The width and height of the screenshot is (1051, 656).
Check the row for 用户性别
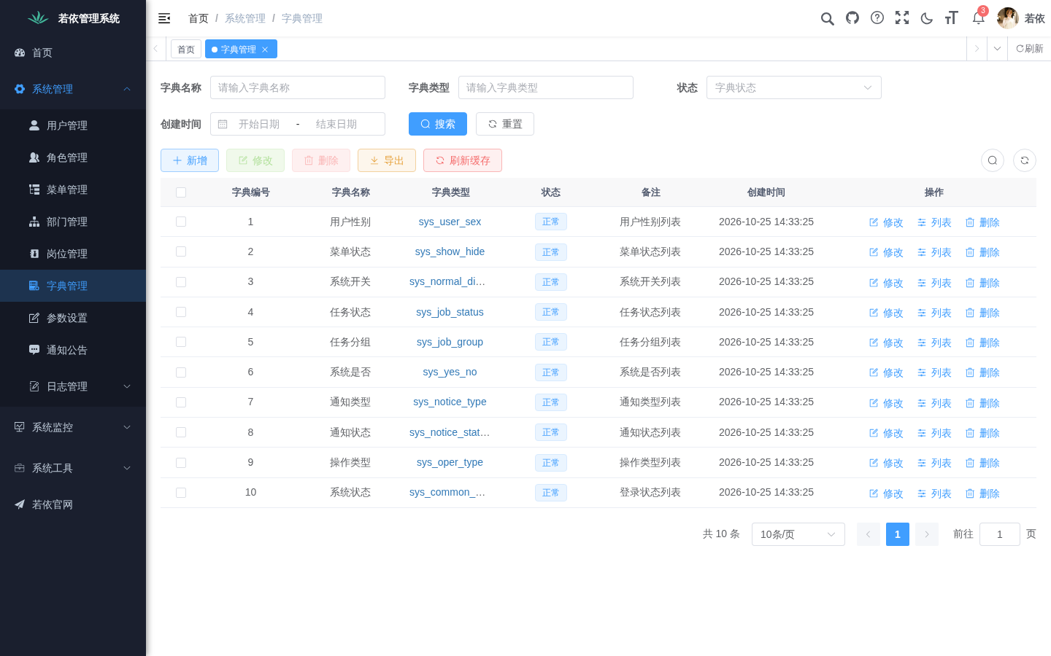181,222
